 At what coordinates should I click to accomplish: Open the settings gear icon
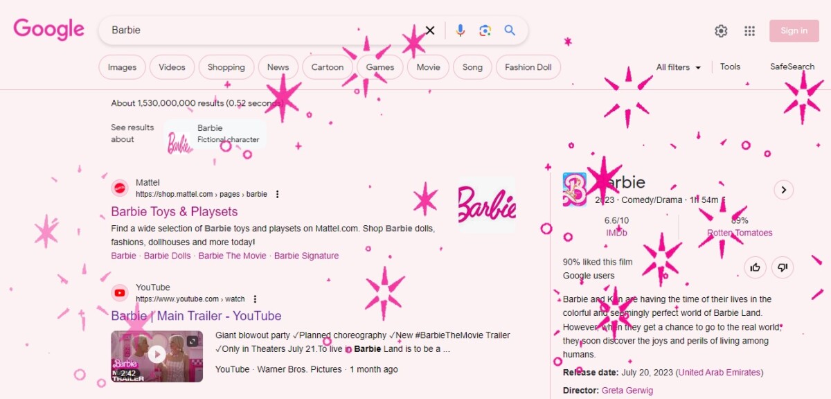click(721, 31)
